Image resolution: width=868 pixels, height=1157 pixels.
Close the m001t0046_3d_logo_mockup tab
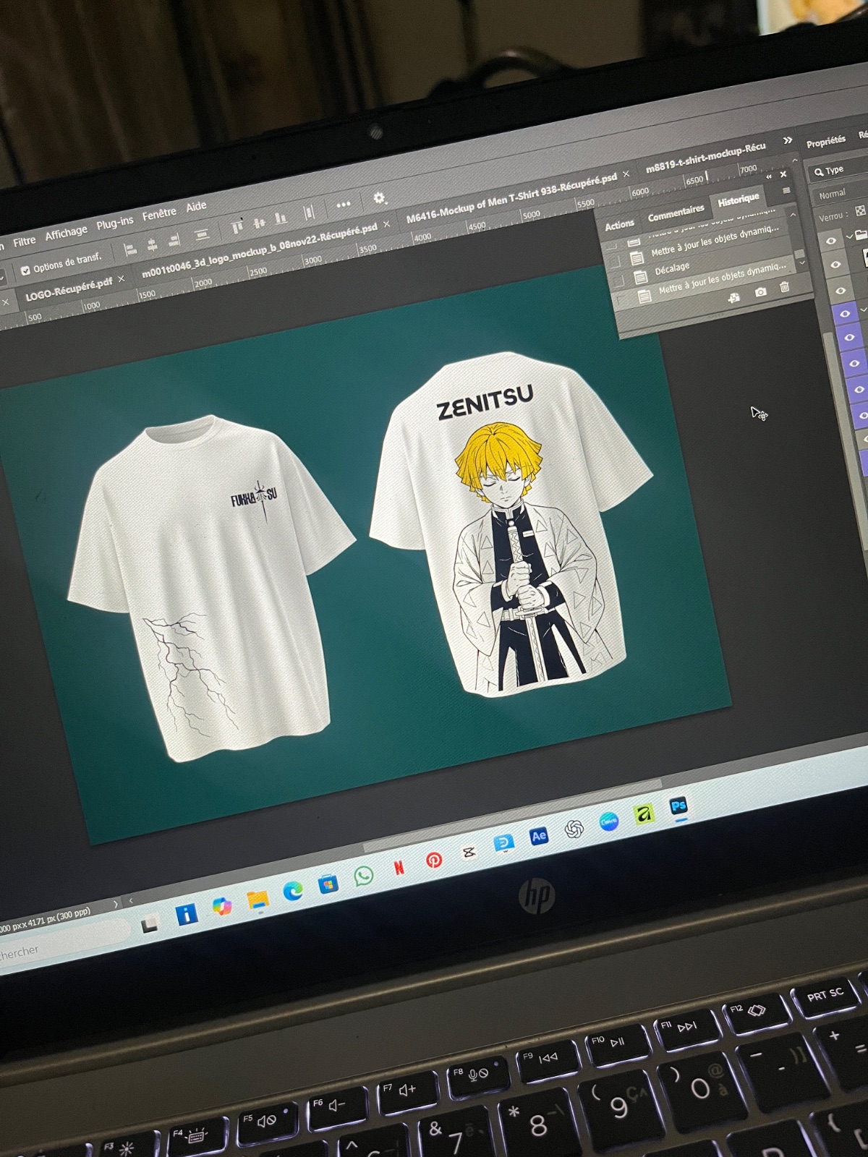coord(386,225)
